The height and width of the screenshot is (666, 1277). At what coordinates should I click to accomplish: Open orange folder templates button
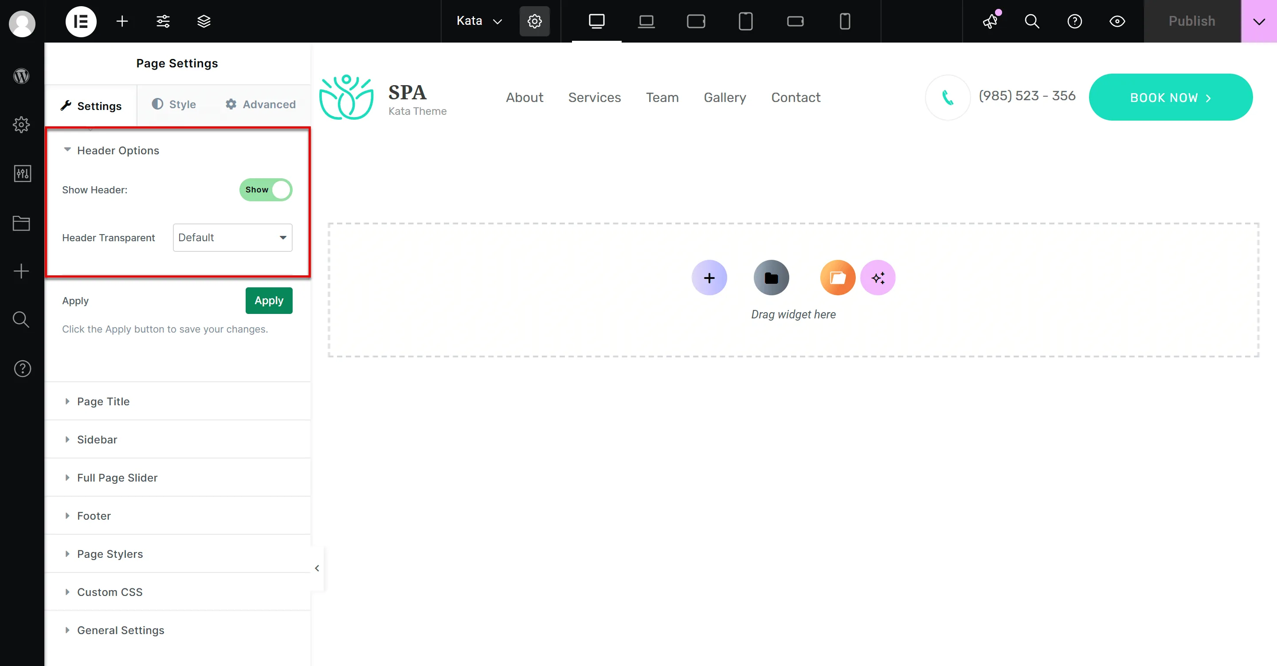pyautogui.click(x=838, y=278)
